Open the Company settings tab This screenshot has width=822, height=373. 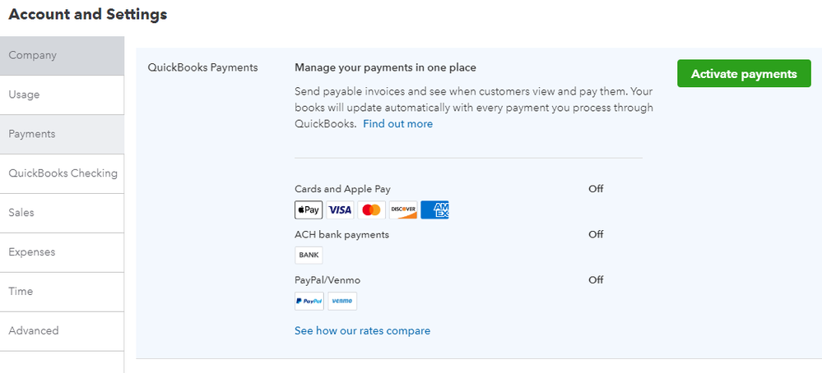(62, 56)
